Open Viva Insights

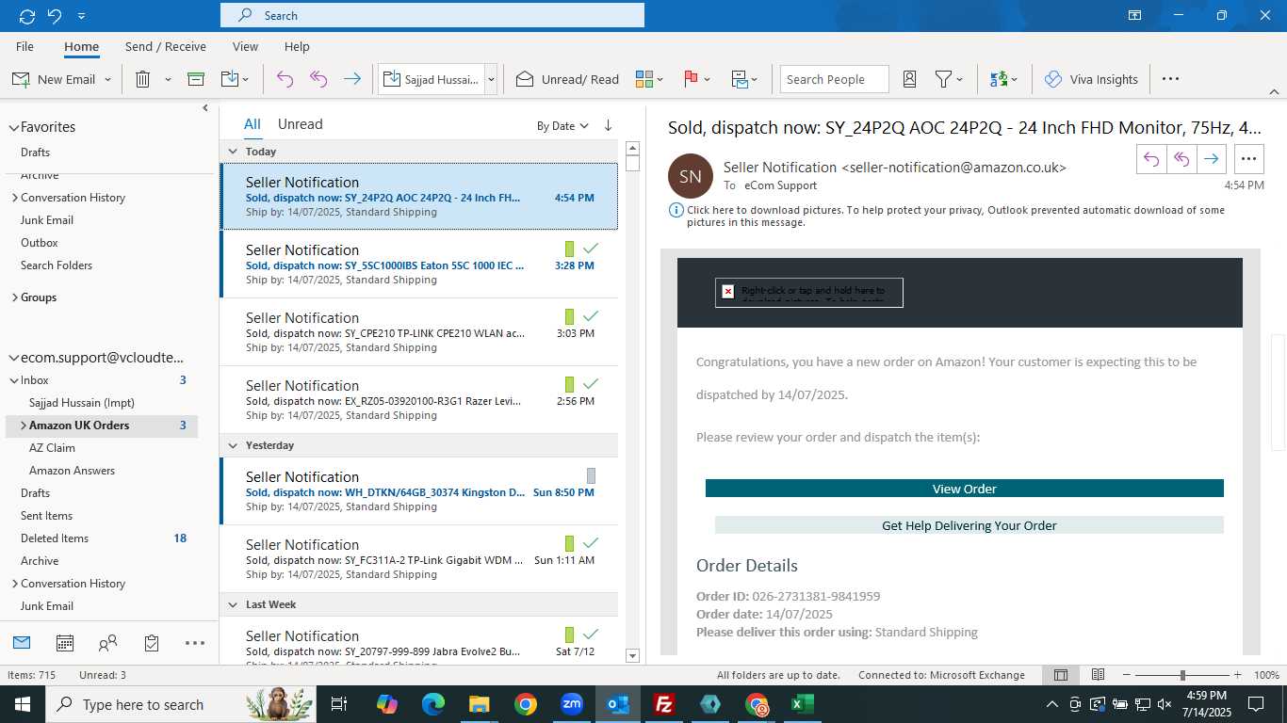click(1091, 79)
